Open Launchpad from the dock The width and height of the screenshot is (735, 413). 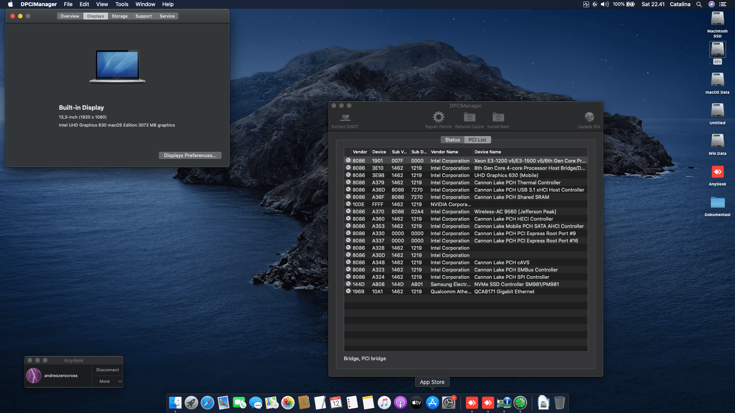pyautogui.click(x=191, y=403)
